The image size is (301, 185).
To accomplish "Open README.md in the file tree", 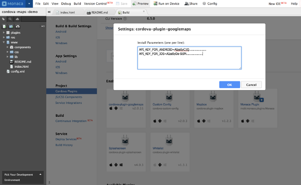I will [23, 62].
